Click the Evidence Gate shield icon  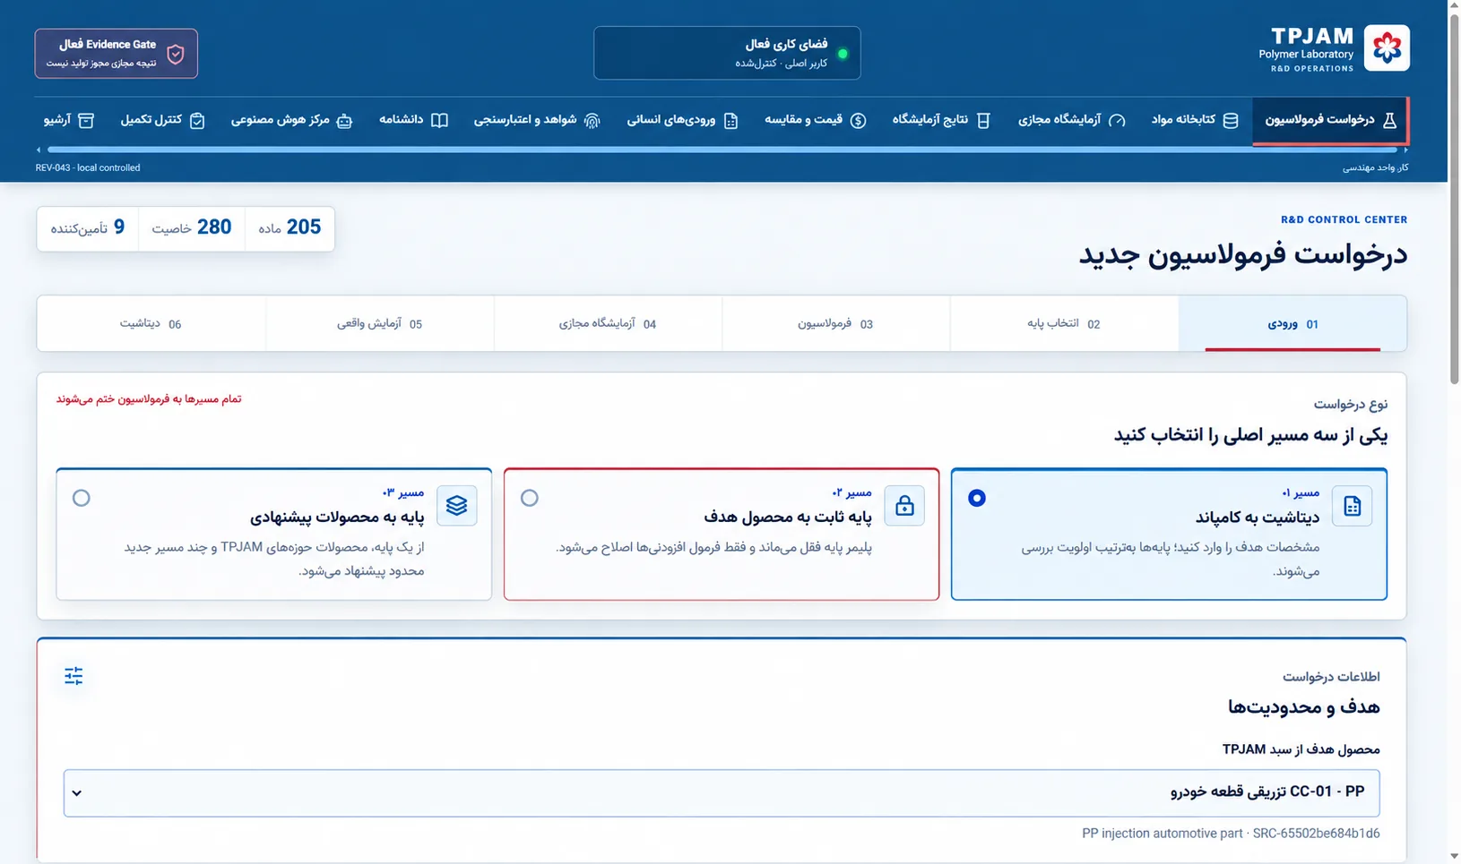click(x=176, y=54)
